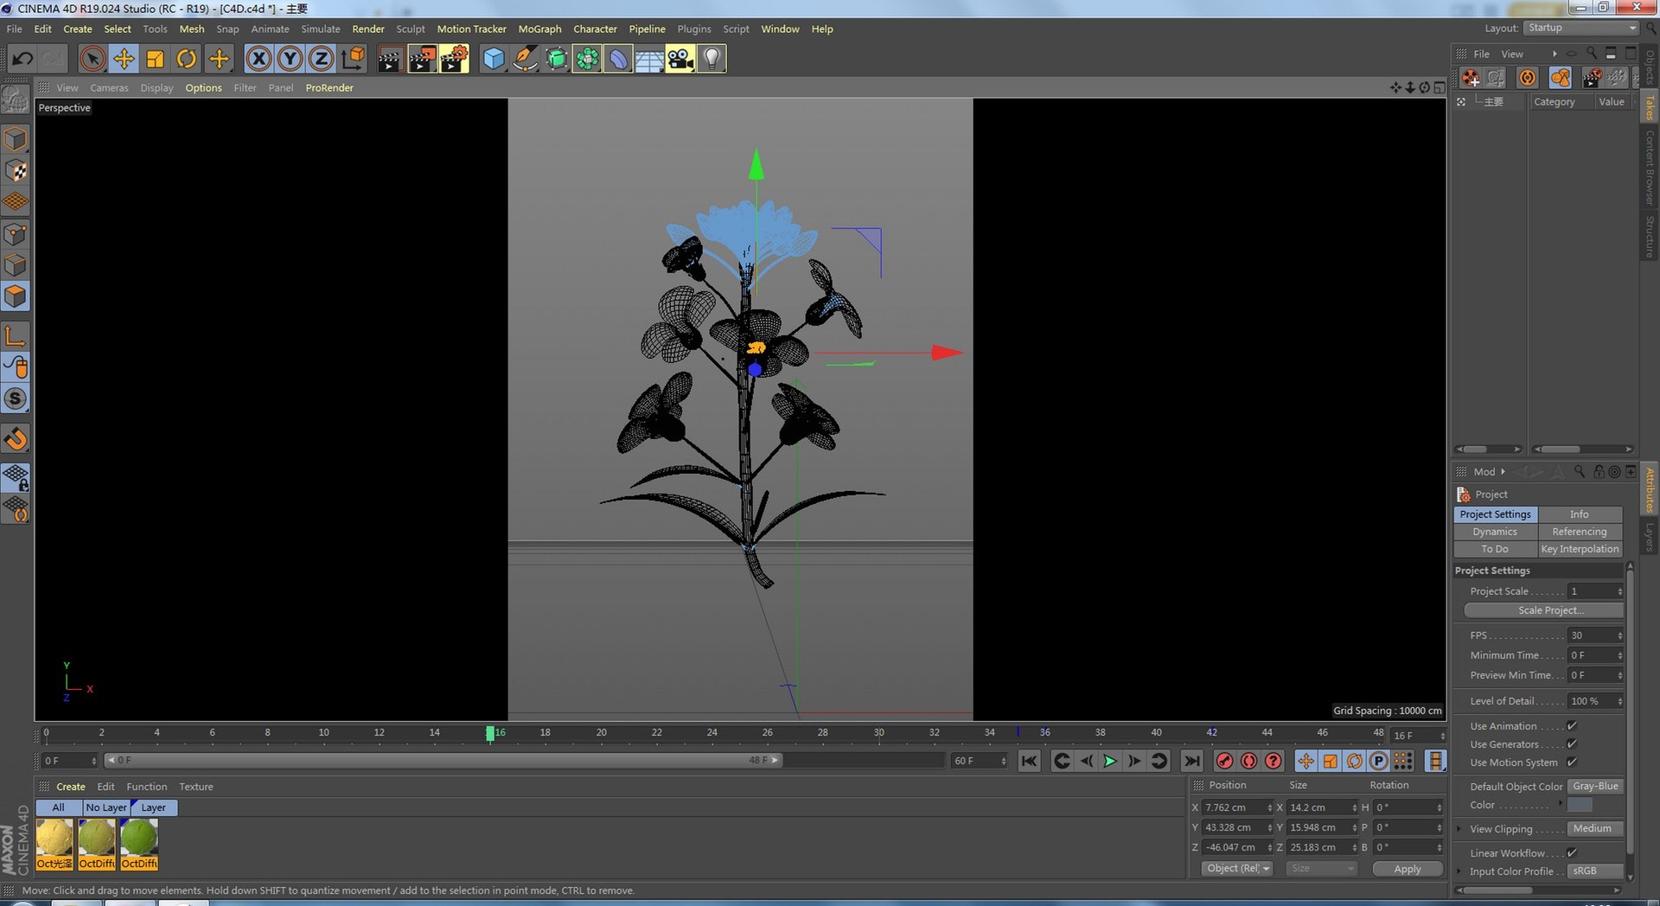
Task: Toggle Autokeying button
Action: click(x=1248, y=761)
